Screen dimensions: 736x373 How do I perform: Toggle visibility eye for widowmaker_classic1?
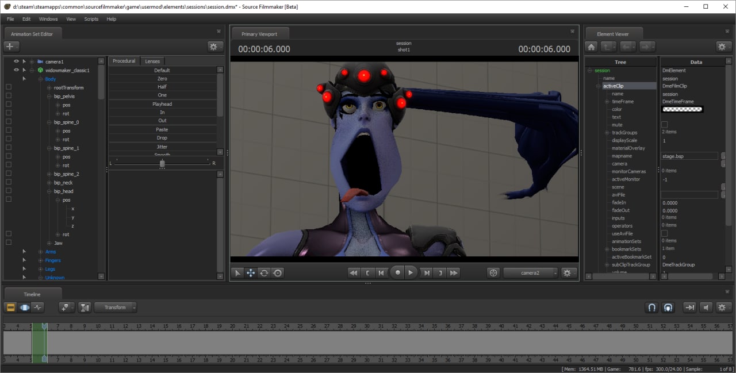pos(16,70)
